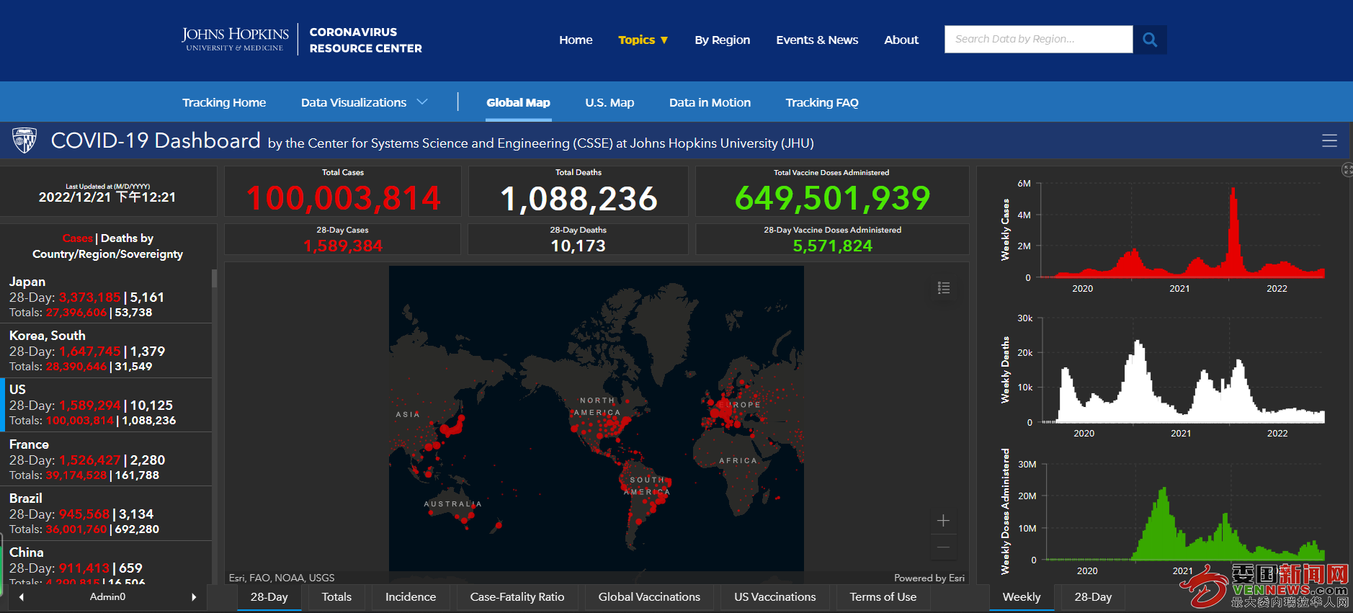The width and height of the screenshot is (1353, 613).
Task: Open the Global Vaccinations tab
Action: pyautogui.click(x=649, y=597)
